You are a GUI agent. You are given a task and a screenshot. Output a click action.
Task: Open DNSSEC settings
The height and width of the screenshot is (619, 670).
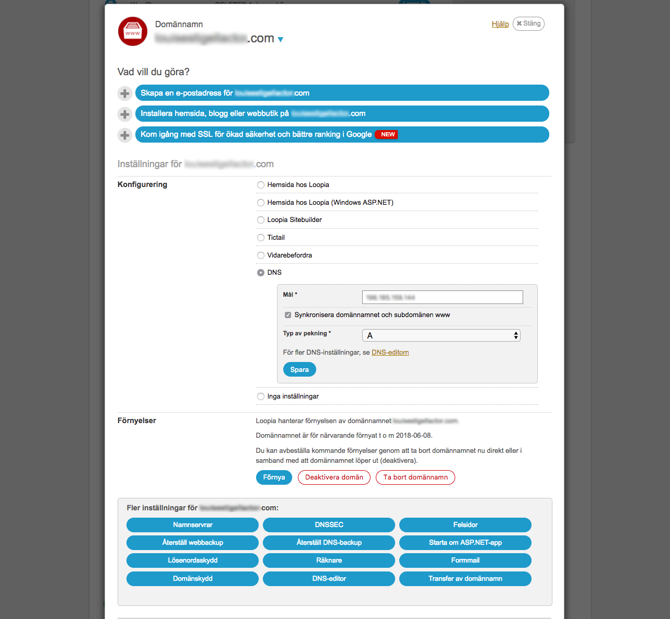329,525
